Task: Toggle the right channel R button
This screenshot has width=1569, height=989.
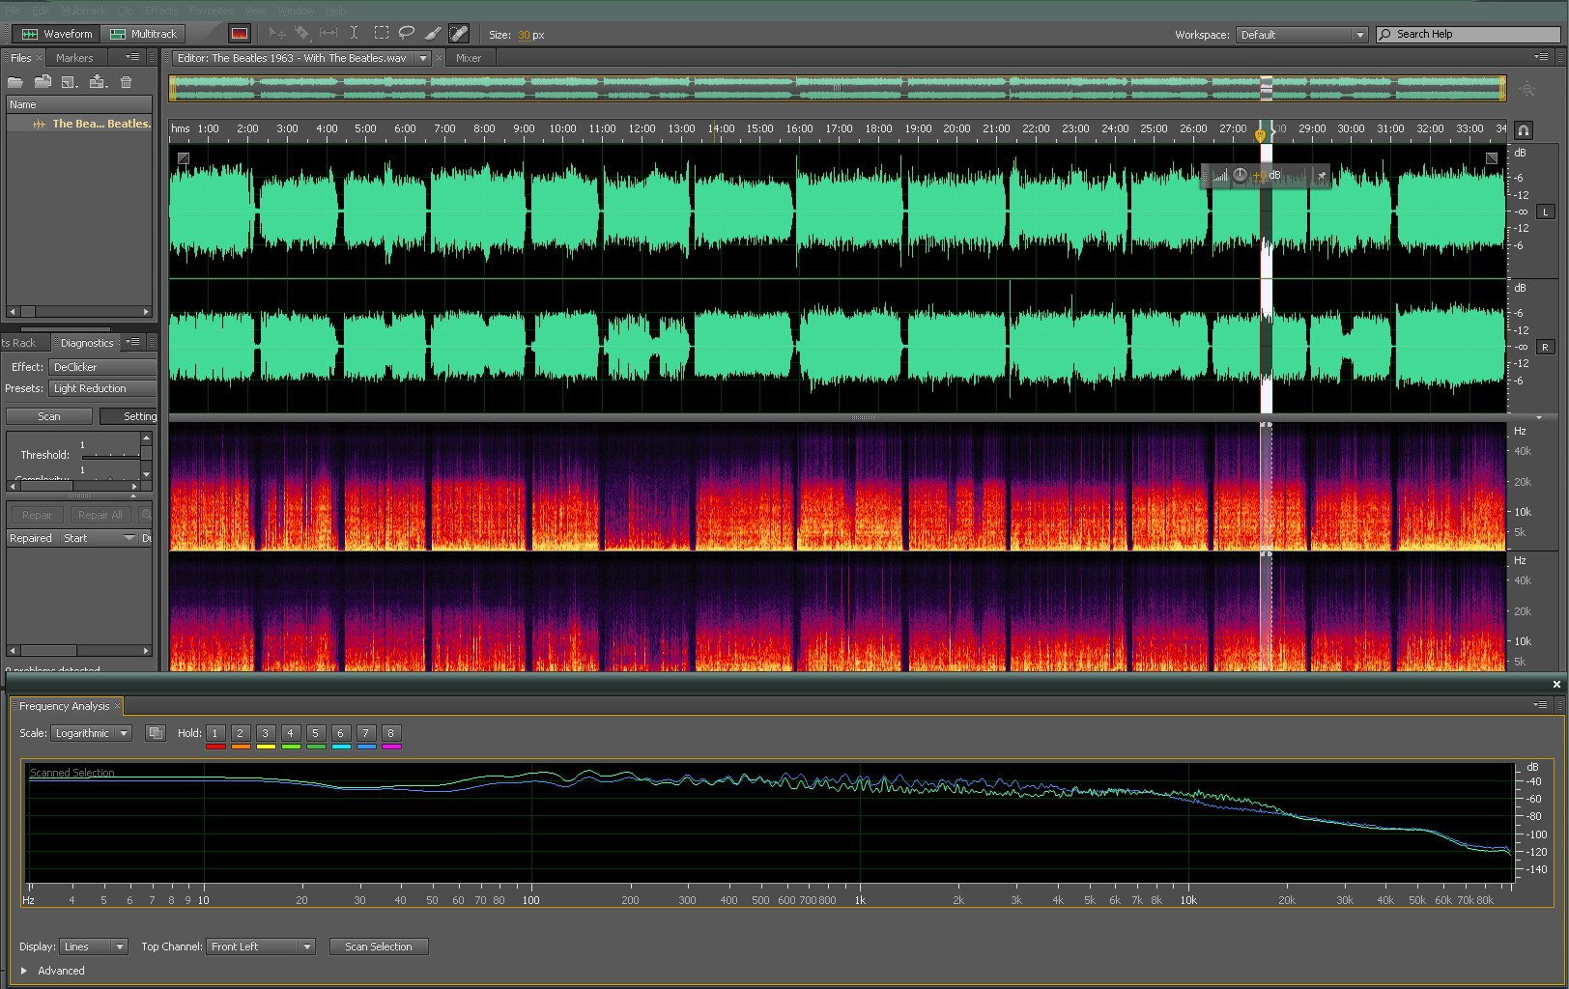Action: pyautogui.click(x=1545, y=347)
